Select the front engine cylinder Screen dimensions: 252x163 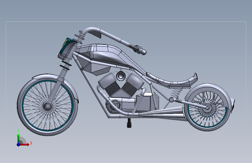(x=110, y=84)
